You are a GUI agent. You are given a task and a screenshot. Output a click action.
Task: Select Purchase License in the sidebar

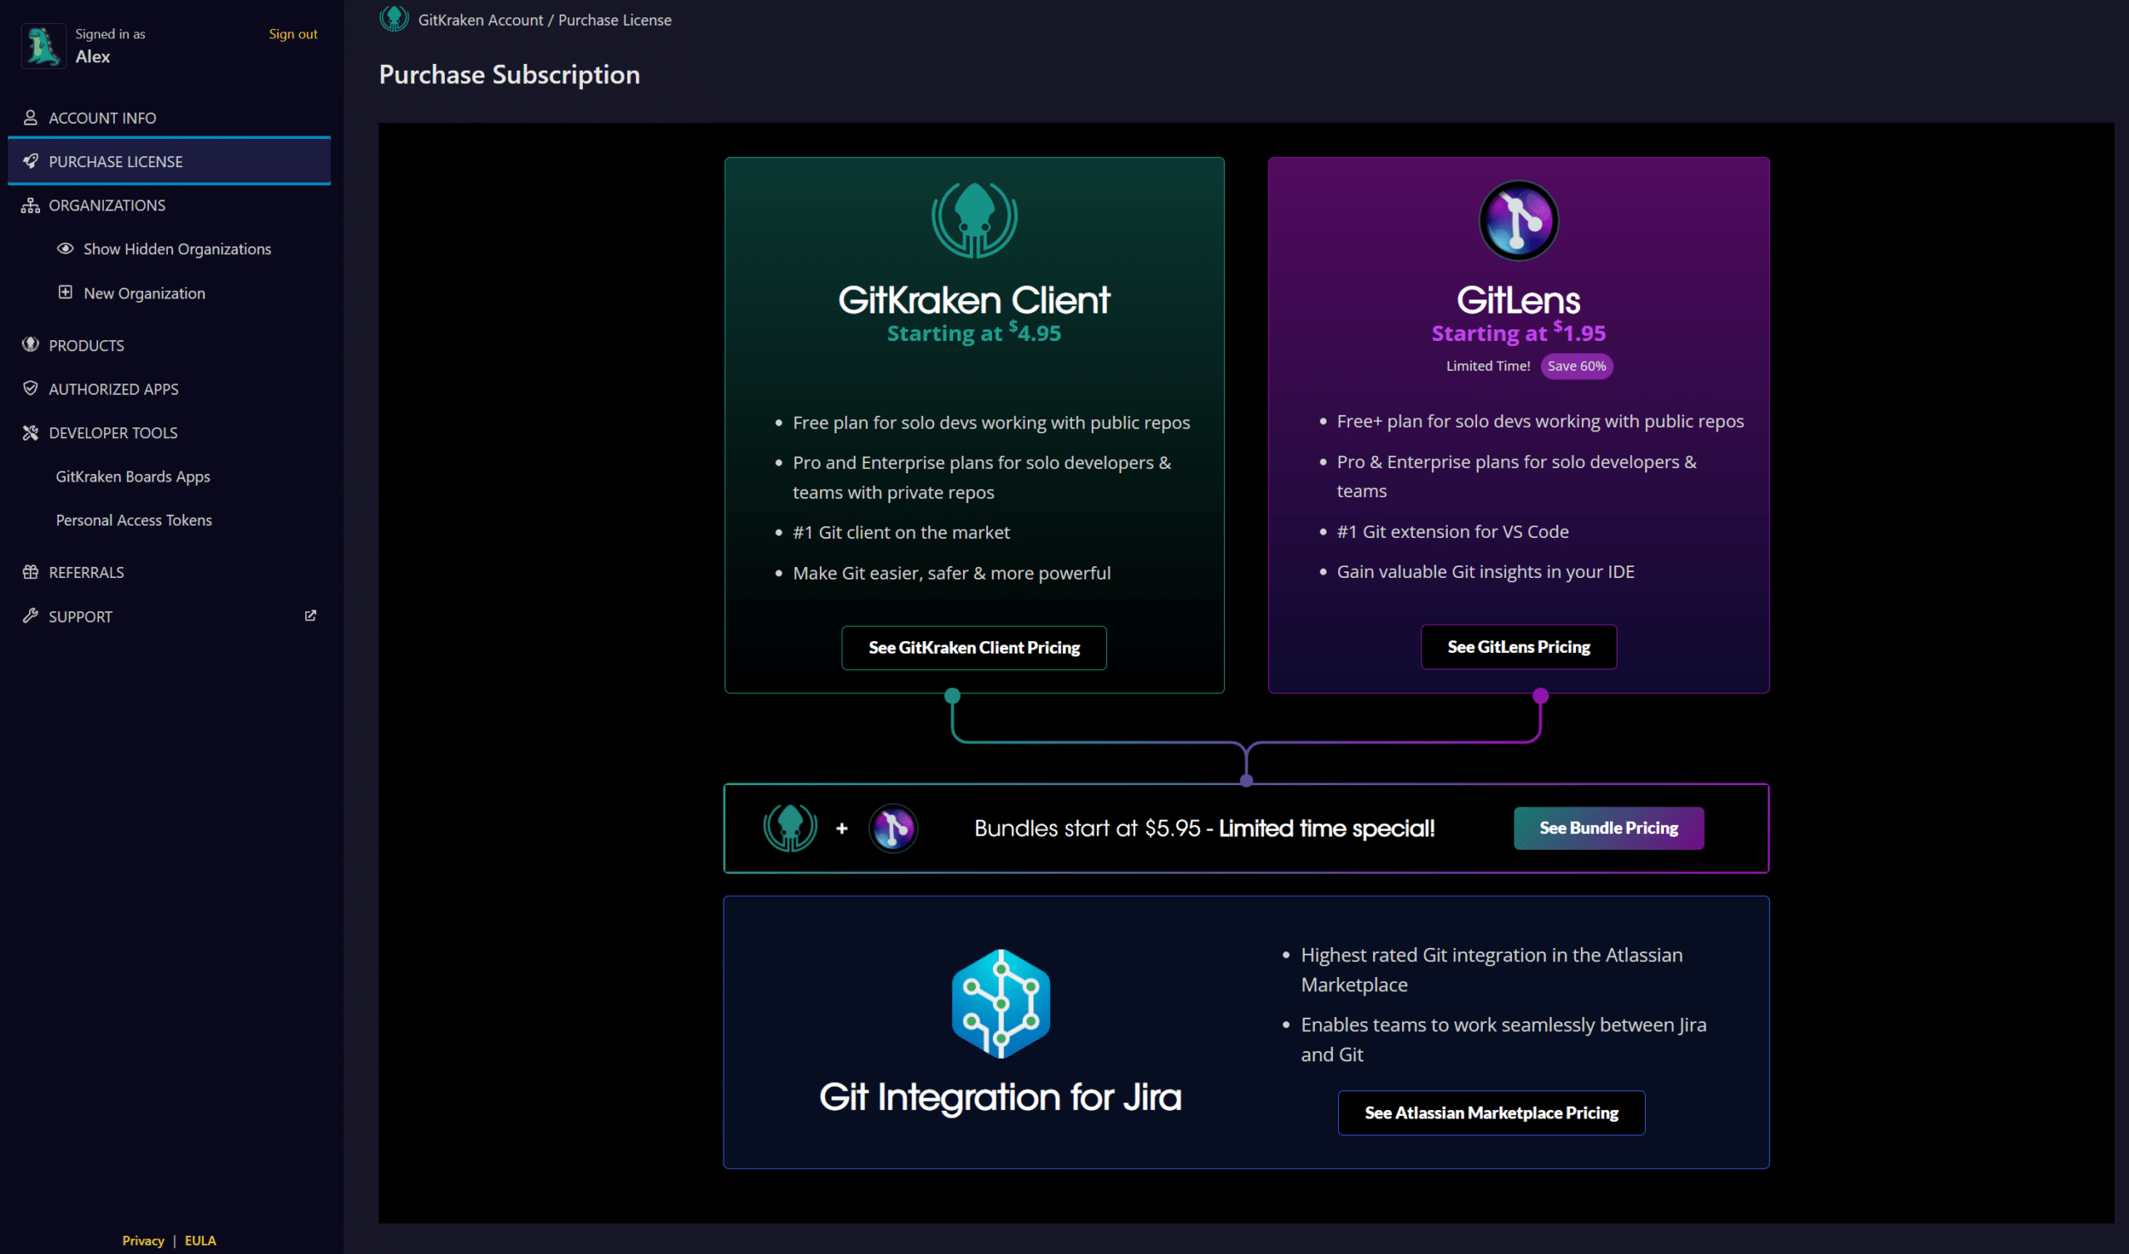tap(116, 161)
